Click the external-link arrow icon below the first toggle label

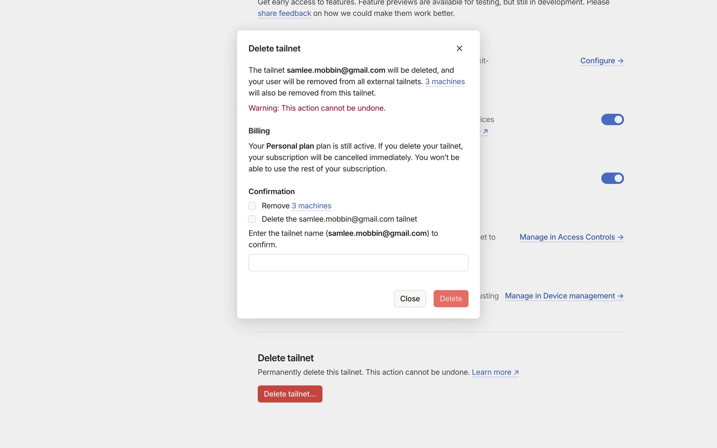tap(485, 131)
